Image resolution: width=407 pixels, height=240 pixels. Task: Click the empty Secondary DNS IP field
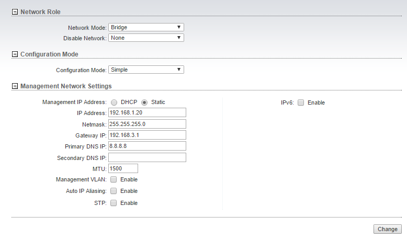(x=147, y=157)
